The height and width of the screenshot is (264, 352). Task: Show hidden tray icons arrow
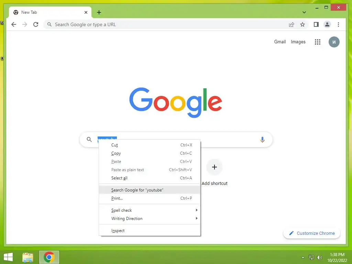pyautogui.click(x=303, y=257)
